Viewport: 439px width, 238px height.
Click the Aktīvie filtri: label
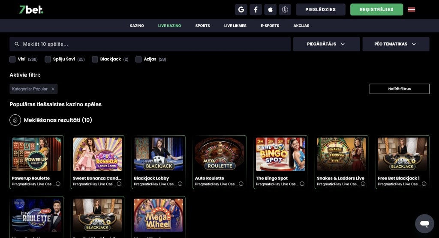point(25,75)
